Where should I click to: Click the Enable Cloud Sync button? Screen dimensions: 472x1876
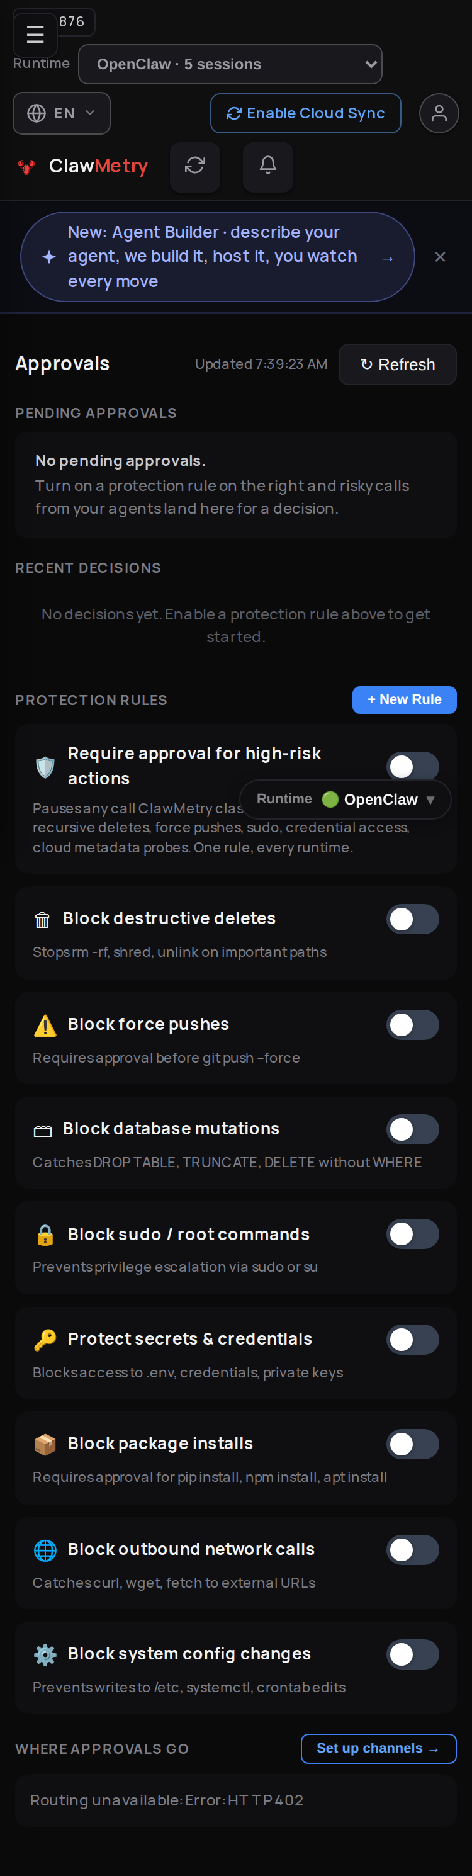tap(306, 113)
